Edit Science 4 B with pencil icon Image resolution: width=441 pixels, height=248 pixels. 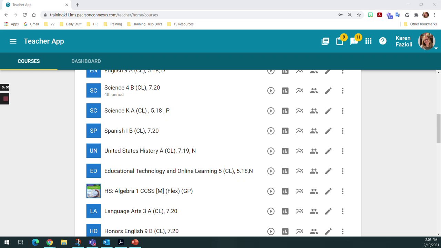(x=328, y=91)
